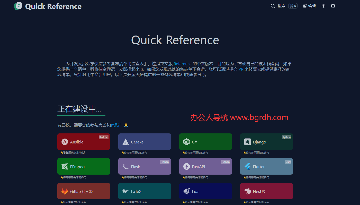360x205 pixels.
Task: Click the FFmpeg logo icon
Action: click(65, 167)
